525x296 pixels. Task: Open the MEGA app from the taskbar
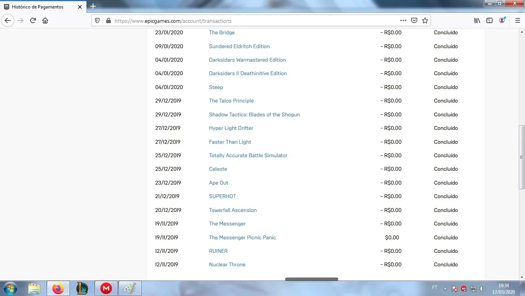[x=106, y=288]
